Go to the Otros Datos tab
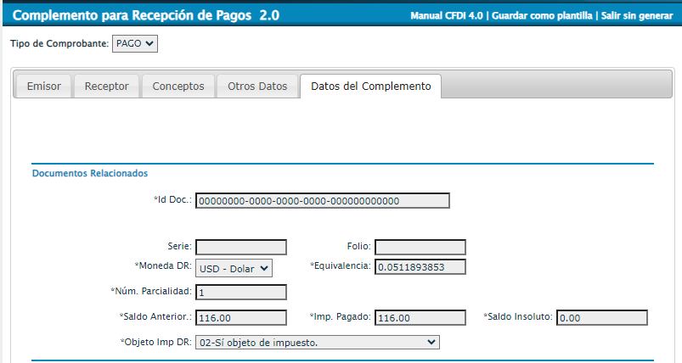682x363 pixels. (257, 87)
